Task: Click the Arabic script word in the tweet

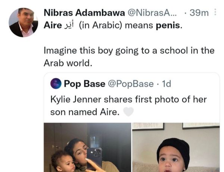Action: click(69, 27)
